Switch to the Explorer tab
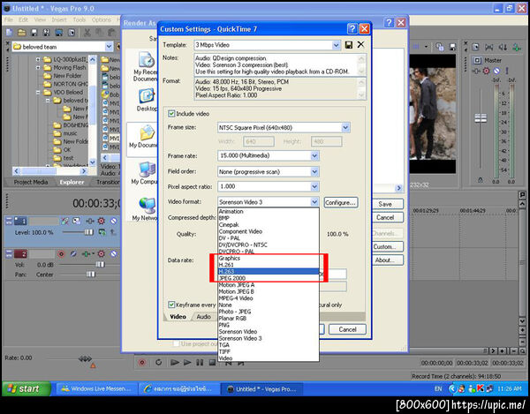 point(72,182)
